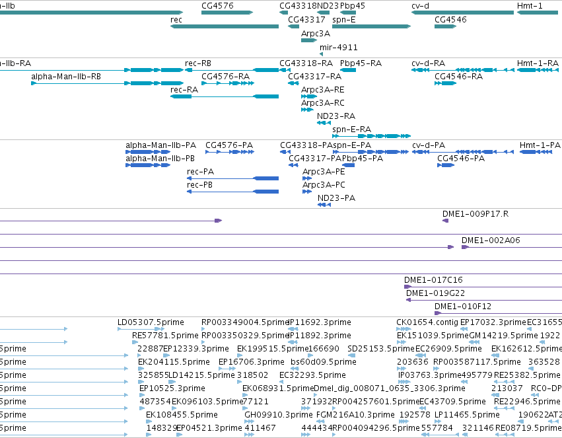The width and height of the screenshot is (562, 438).
Task: Click the spn-E-RA transcript
Action: point(371,136)
